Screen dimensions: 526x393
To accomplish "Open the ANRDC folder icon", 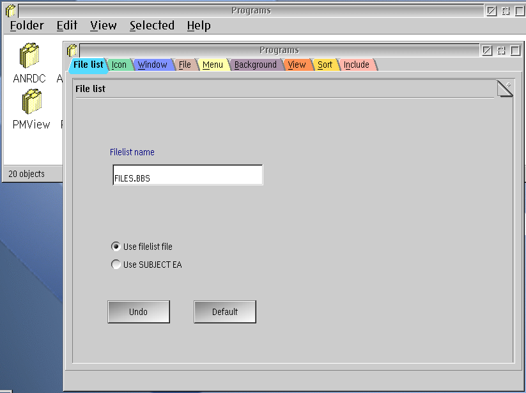I will coord(29,56).
